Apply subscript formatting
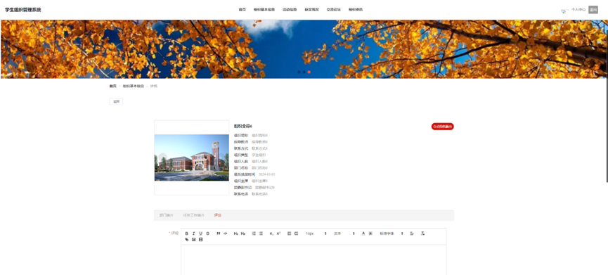608x275 pixels. coord(271,234)
